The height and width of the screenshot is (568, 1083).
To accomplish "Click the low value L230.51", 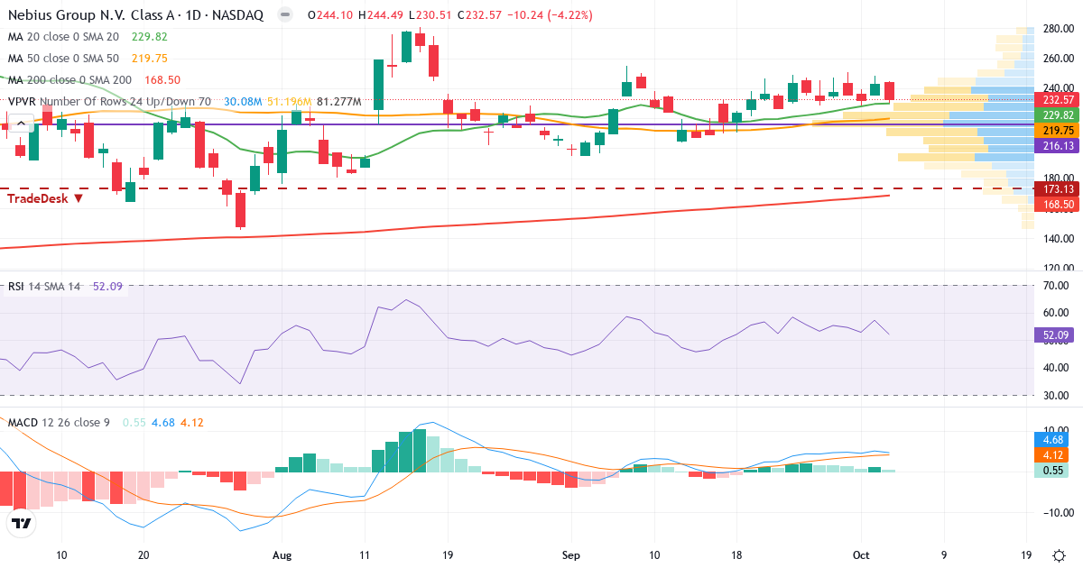I will [430, 15].
